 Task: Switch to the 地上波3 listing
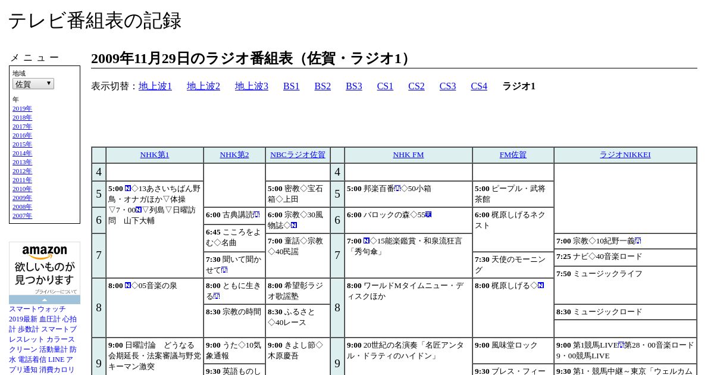(252, 86)
